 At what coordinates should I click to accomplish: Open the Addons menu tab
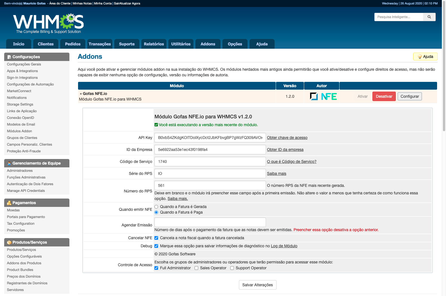pyautogui.click(x=208, y=44)
